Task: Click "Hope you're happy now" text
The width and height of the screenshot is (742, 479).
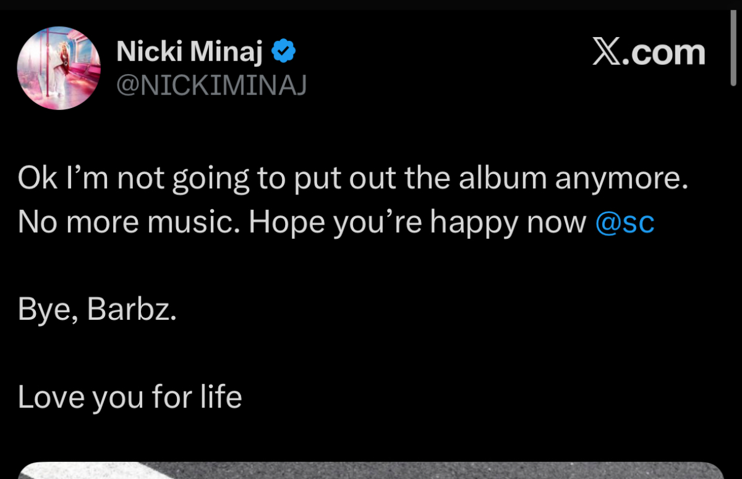Action: (417, 223)
